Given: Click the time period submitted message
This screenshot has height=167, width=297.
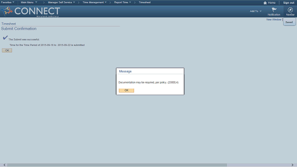Looking at the screenshot, I should [47, 45].
